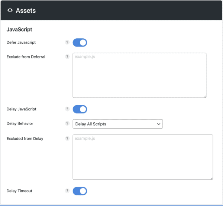Click the Delay Behavior label text

pos(19,124)
